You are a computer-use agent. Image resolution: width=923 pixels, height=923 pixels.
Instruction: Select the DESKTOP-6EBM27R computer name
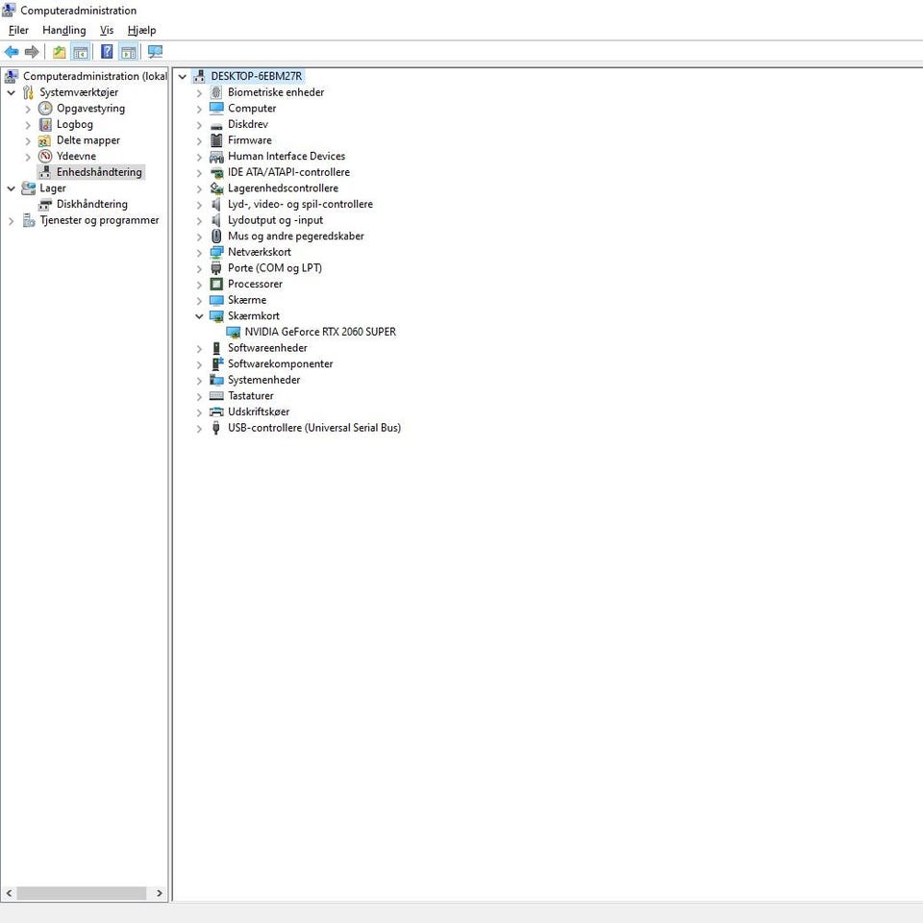[x=256, y=76]
